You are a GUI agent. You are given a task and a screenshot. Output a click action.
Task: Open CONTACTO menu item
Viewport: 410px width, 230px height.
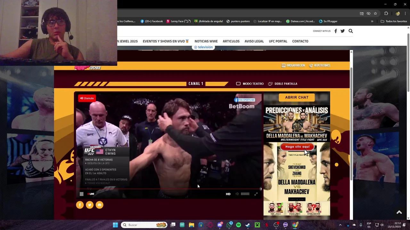point(300,41)
